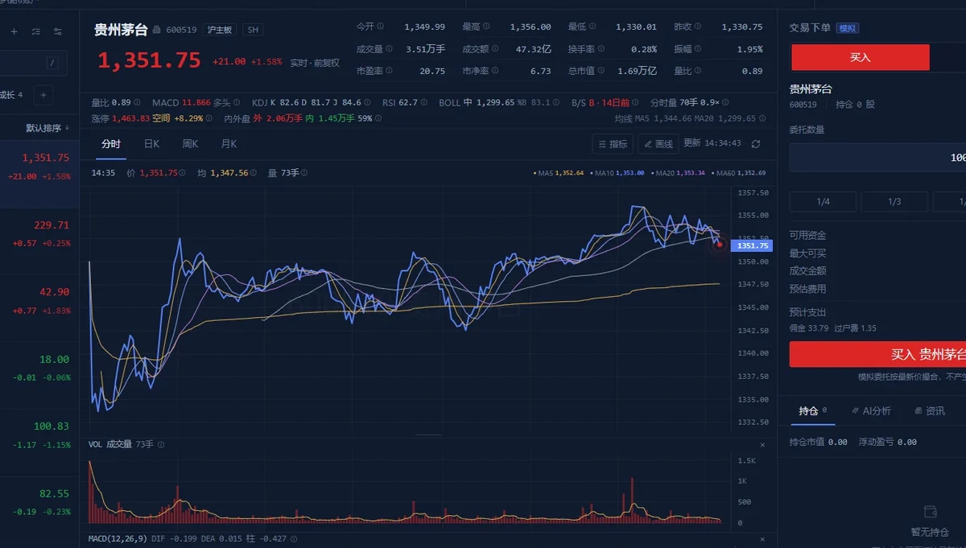Click the 沪主板 board tag
This screenshot has width=966, height=548.
[219, 30]
